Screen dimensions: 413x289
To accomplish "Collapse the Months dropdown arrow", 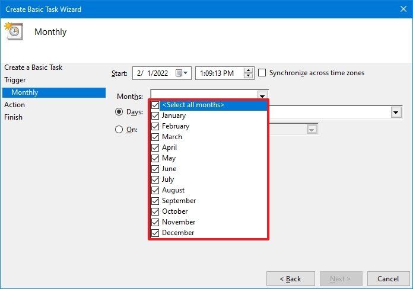I will point(262,95).
